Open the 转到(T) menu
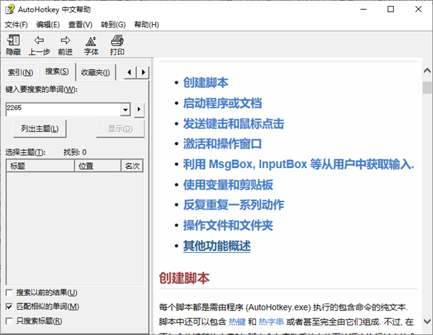The height and width of the screenshot is (335, 433). (114, 25)
